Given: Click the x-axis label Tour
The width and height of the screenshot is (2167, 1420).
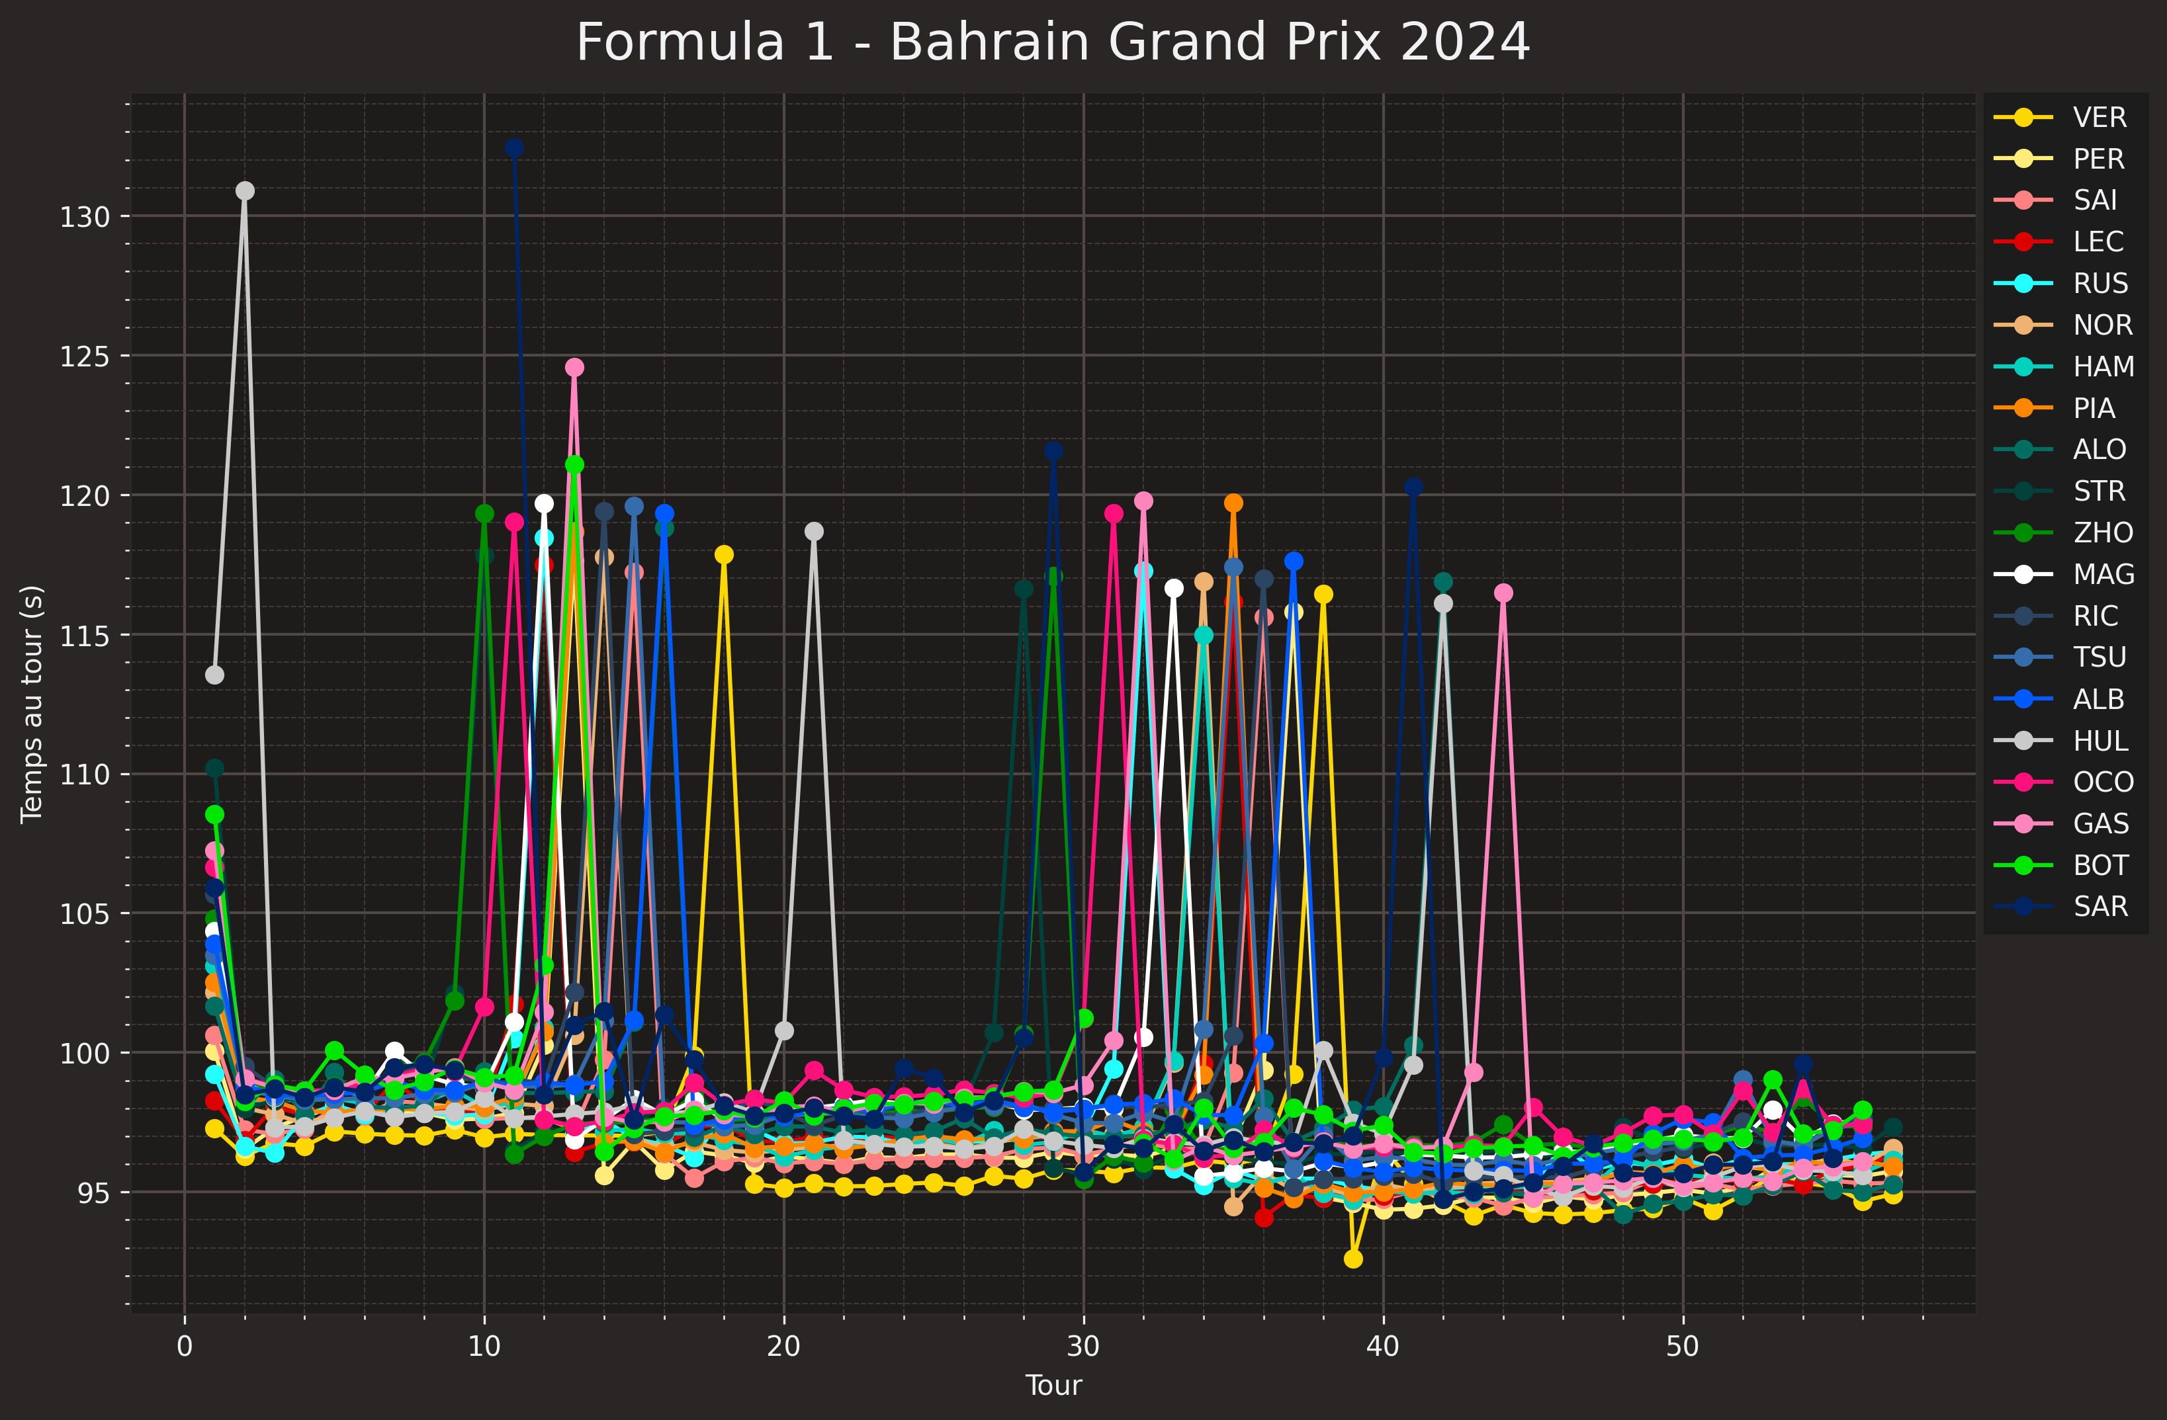Looking at the screenshot, I should point(1053,1386).
